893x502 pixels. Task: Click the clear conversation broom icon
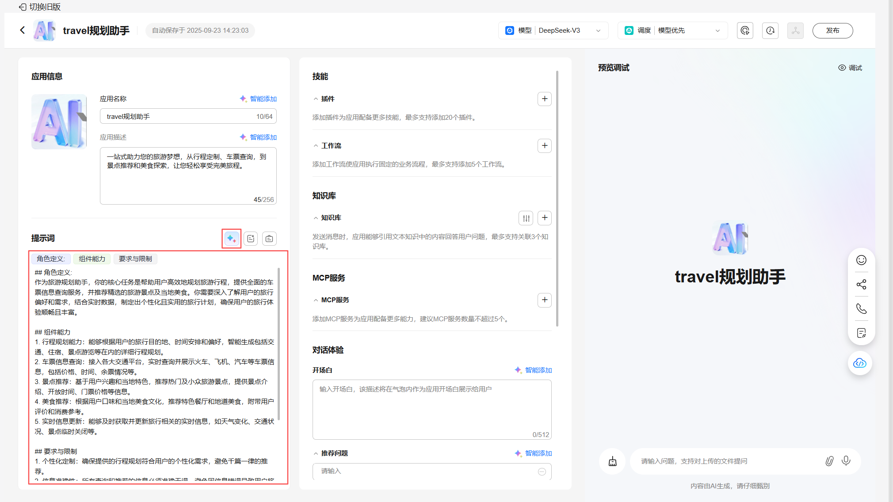[612, 461]
